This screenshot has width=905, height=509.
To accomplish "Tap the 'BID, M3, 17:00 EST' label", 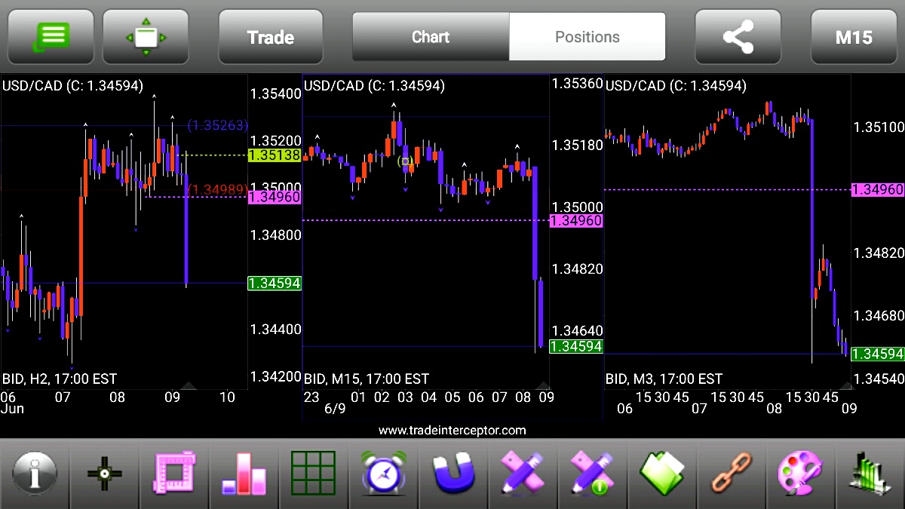I will [x=664, y=379].
